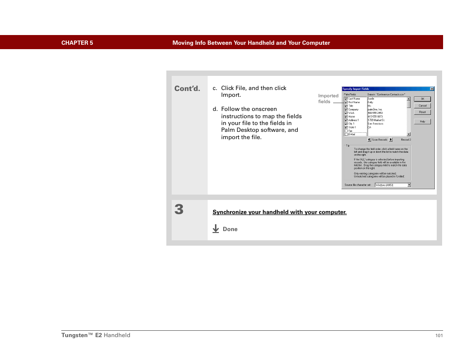Click Cancel in Specify Import Fields dialog
This screenshot has height=359, width=464.
coord(422,106)
